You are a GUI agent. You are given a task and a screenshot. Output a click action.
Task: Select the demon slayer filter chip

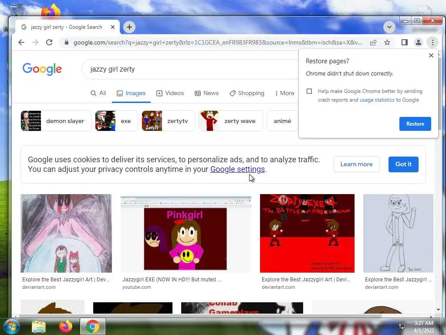[56, 121]
